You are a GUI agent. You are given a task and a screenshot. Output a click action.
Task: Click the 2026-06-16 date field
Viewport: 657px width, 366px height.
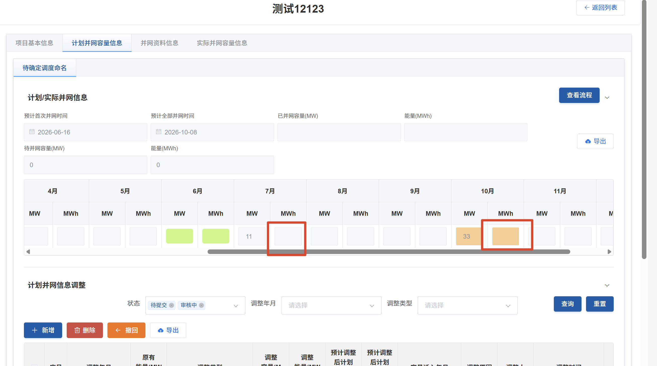[x=86, y=132]
